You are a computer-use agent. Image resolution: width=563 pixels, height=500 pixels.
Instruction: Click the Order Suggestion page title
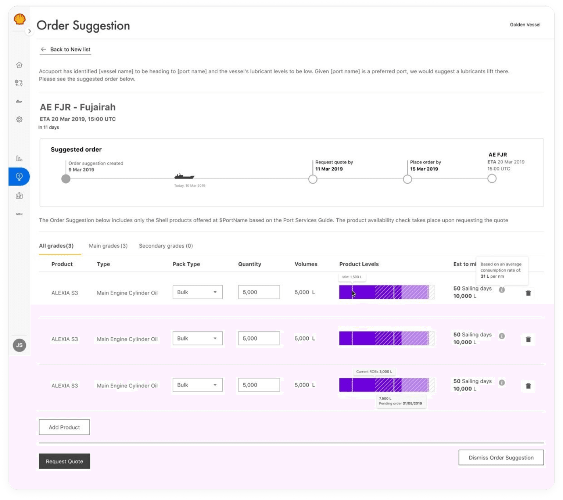click(x=83, y=26)
